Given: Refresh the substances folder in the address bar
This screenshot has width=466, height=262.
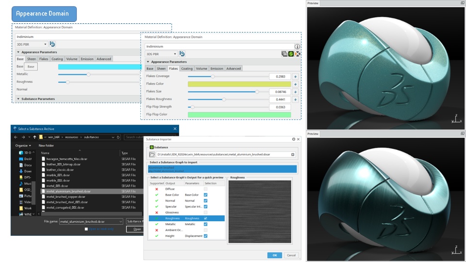Looking at the screenshot, I should pyautogui.click(x=118, y=137).
